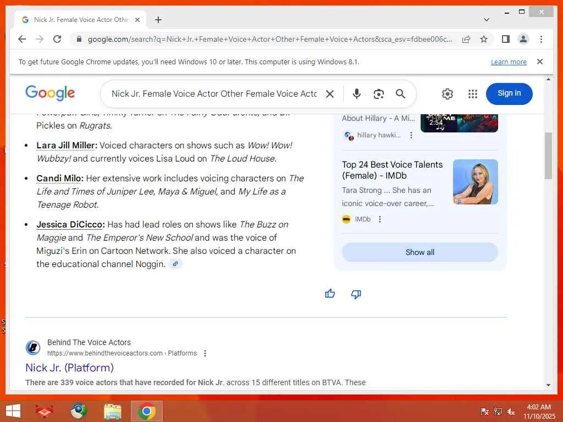Open Chrome three-dot menu
This screenshot has height=422, width=563.
click(x=541, y=39)
